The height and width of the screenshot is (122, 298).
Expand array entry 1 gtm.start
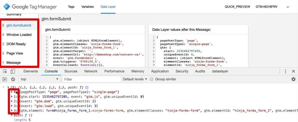(x=12, y=96)
